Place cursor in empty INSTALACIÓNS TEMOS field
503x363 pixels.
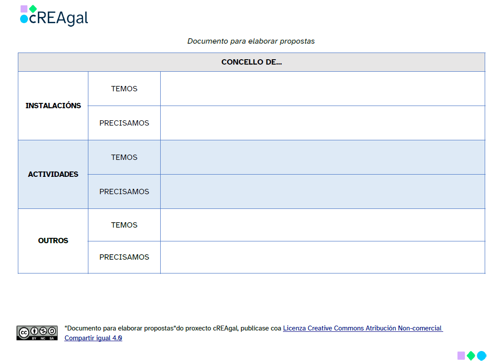tap(322, 89)
